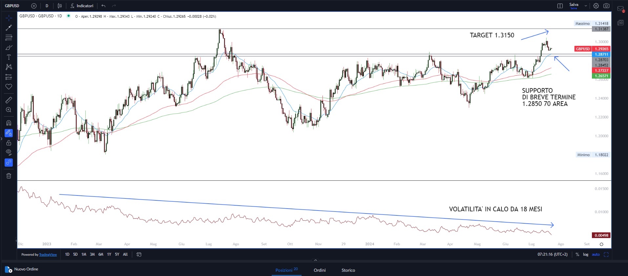Image resolution: width=628 pixels, height=276 pixels.
Task: Click the Nuovo Ordine button
Action: pyautogui.click(x=22, y=269)
